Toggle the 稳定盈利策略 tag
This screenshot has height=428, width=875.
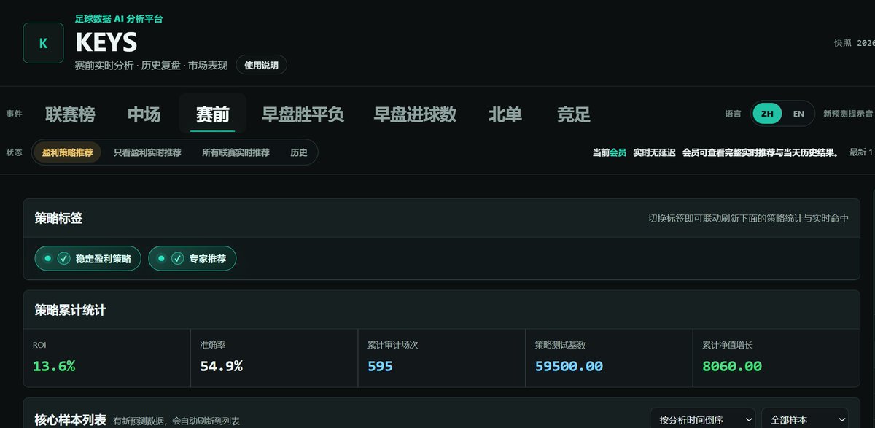point(87,258)
